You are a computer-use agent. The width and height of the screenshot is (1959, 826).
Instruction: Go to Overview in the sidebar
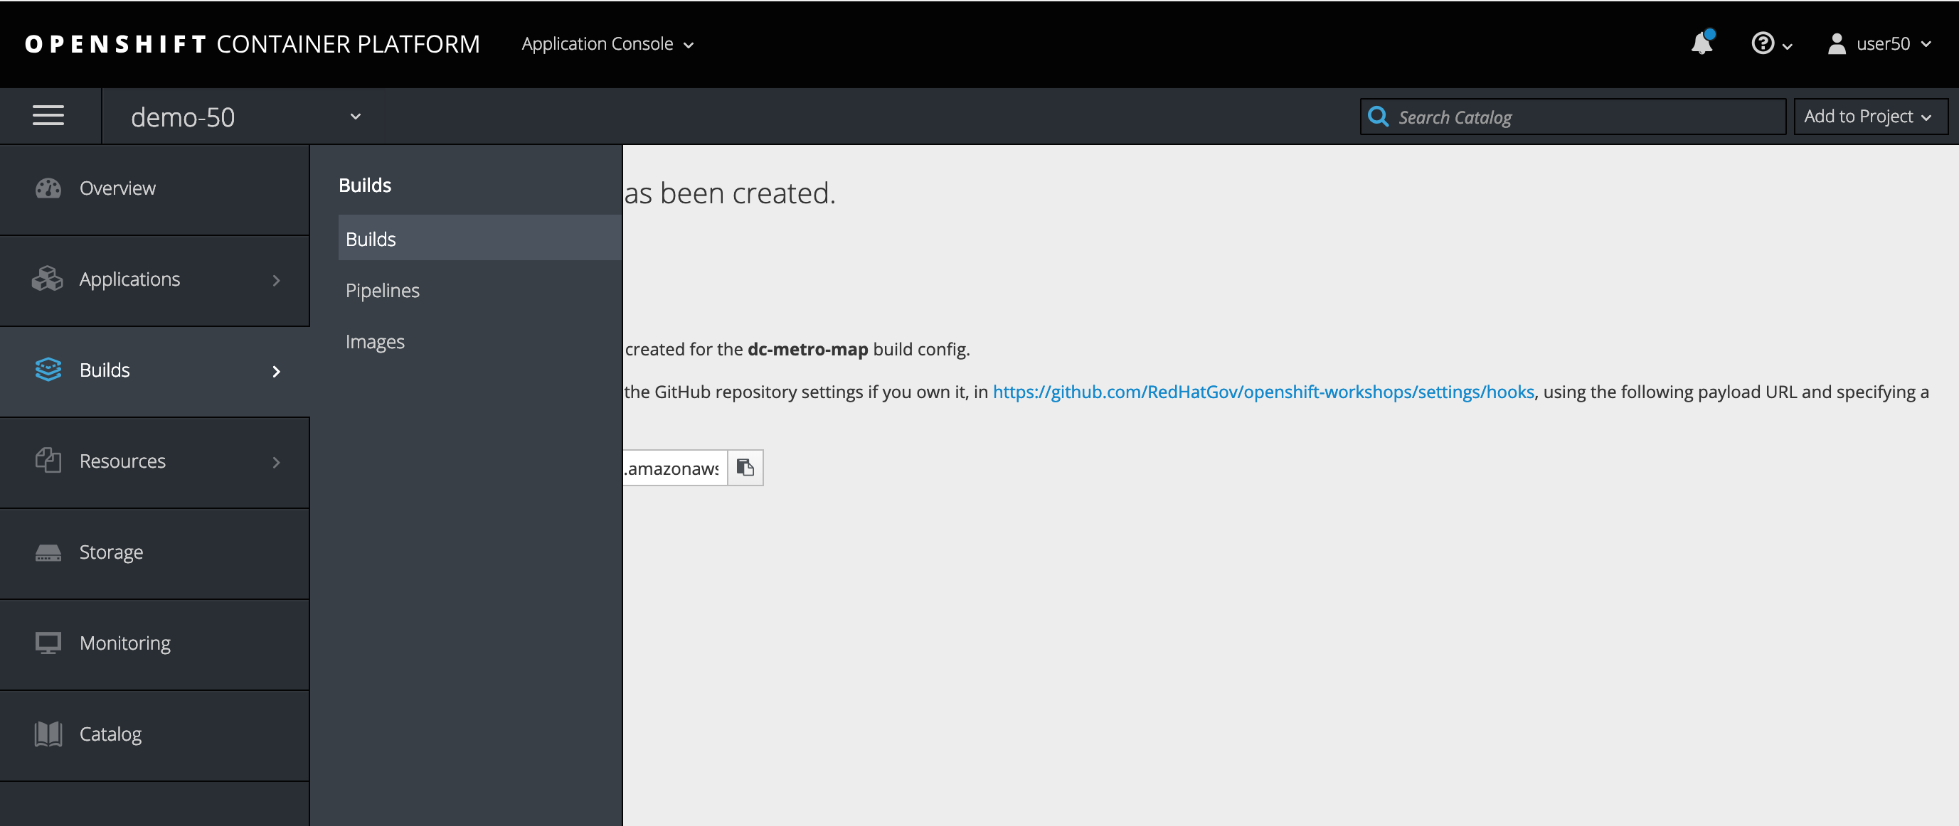tap(154, 188)
